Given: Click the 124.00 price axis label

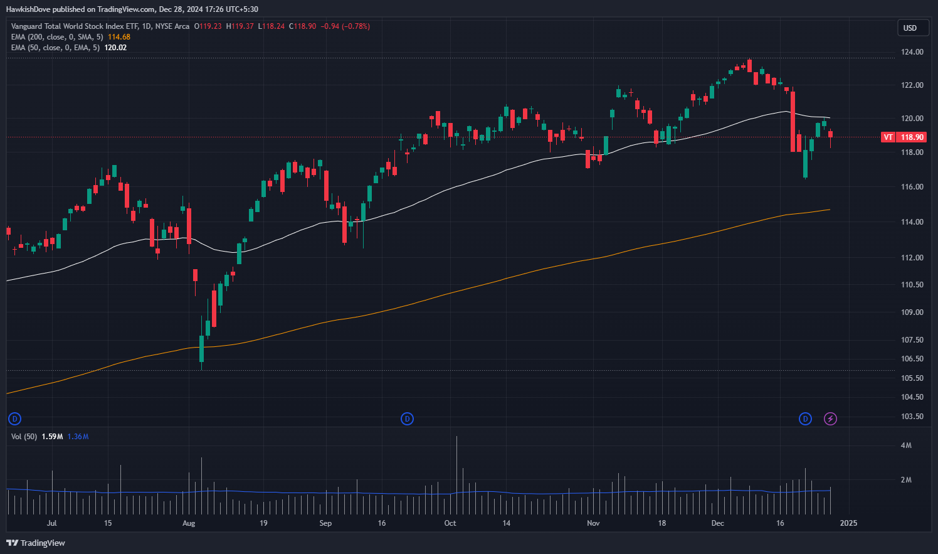Looking at the screenshot, I should [912, 52].
